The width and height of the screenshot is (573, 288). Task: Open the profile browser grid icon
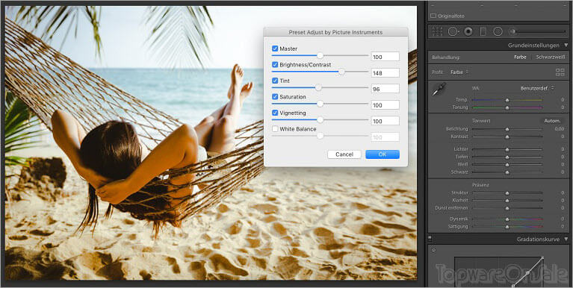560,72
